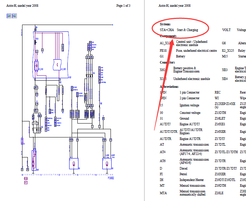Click 'Manual transmission automatically shifted'

(x=193, y=193)
